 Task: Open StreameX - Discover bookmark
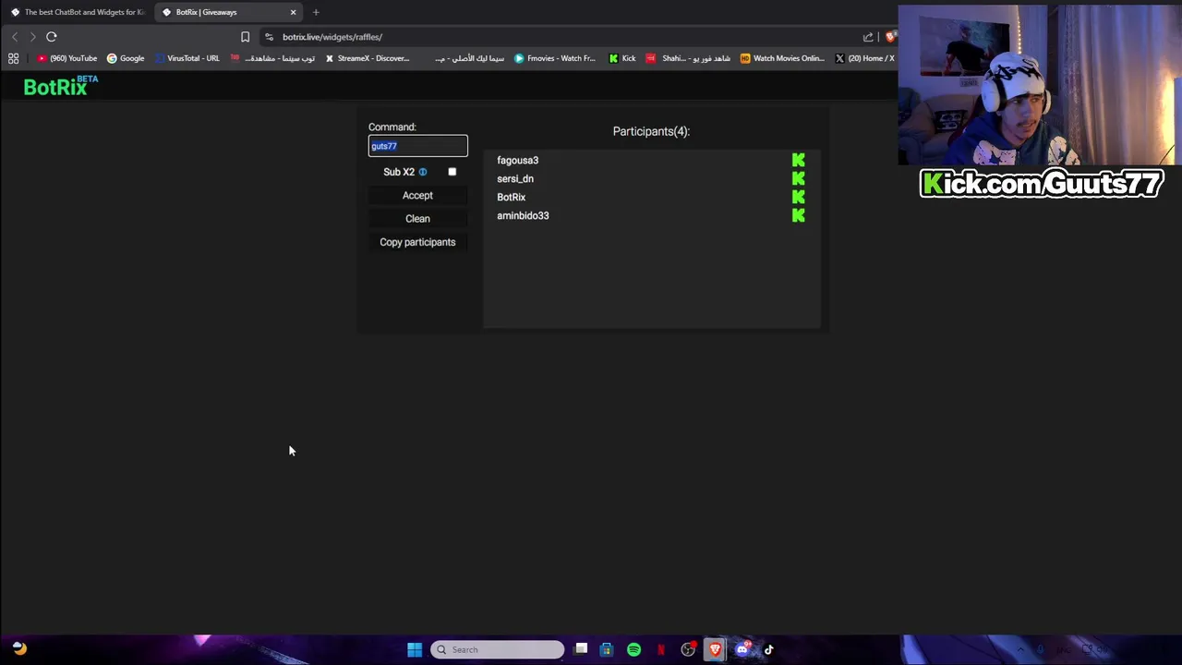coord(367,58)
